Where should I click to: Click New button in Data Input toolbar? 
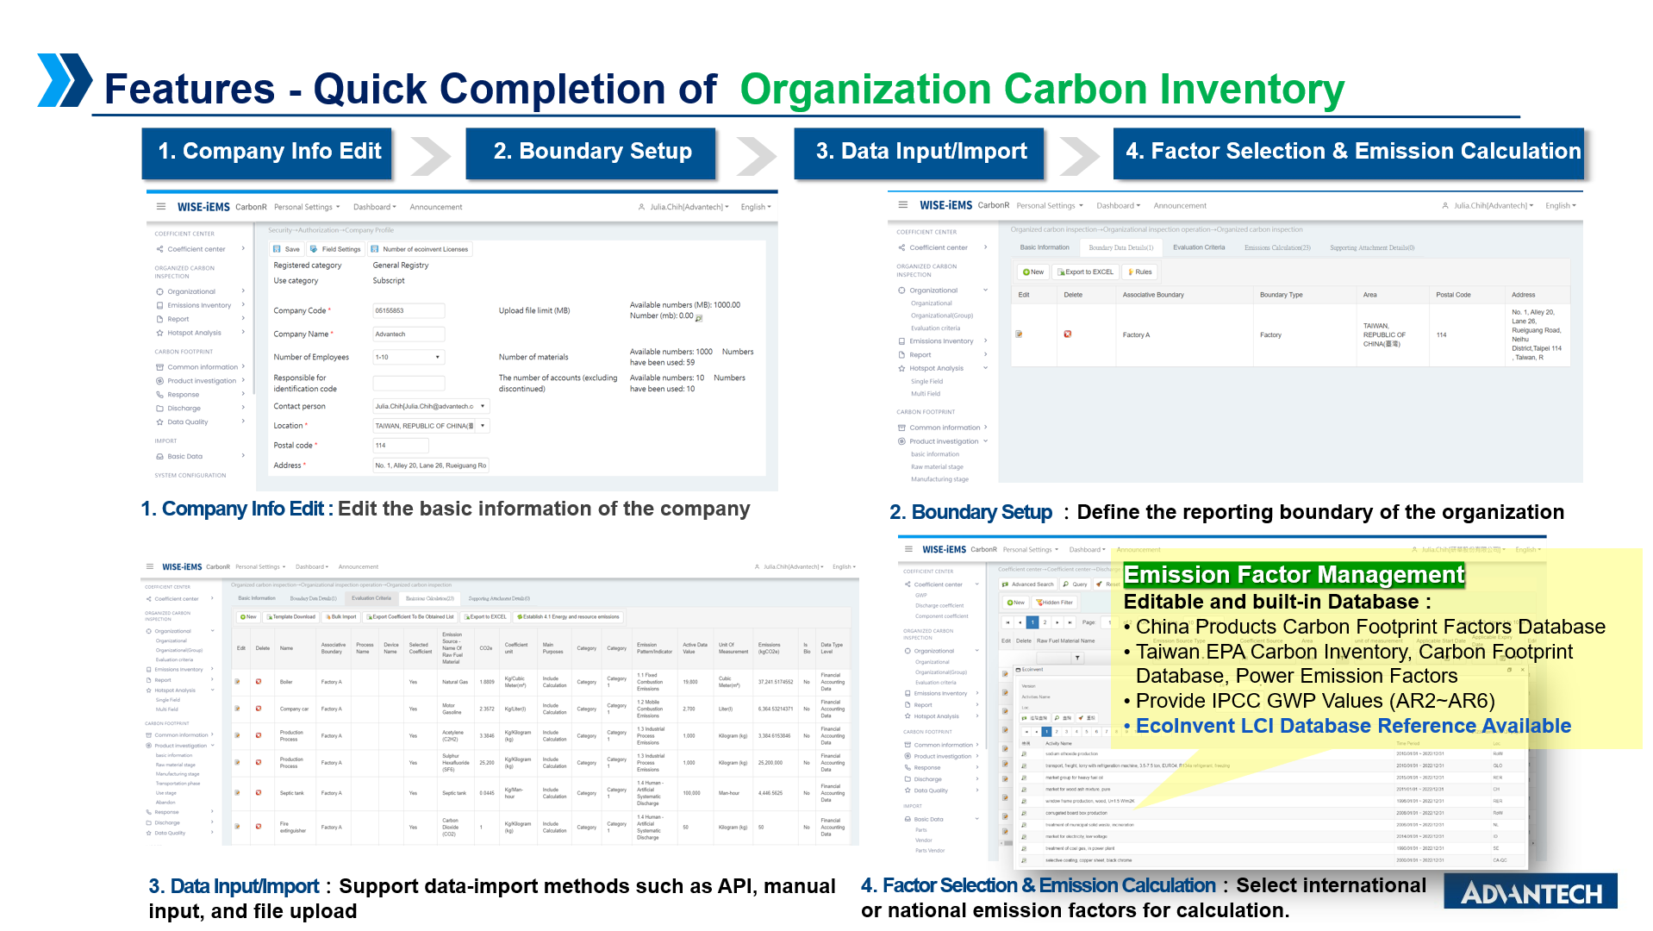248,616
